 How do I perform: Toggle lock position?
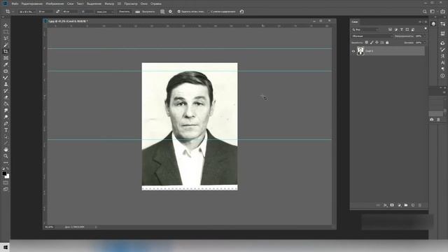pyautogui.click(x=377, y=43)
